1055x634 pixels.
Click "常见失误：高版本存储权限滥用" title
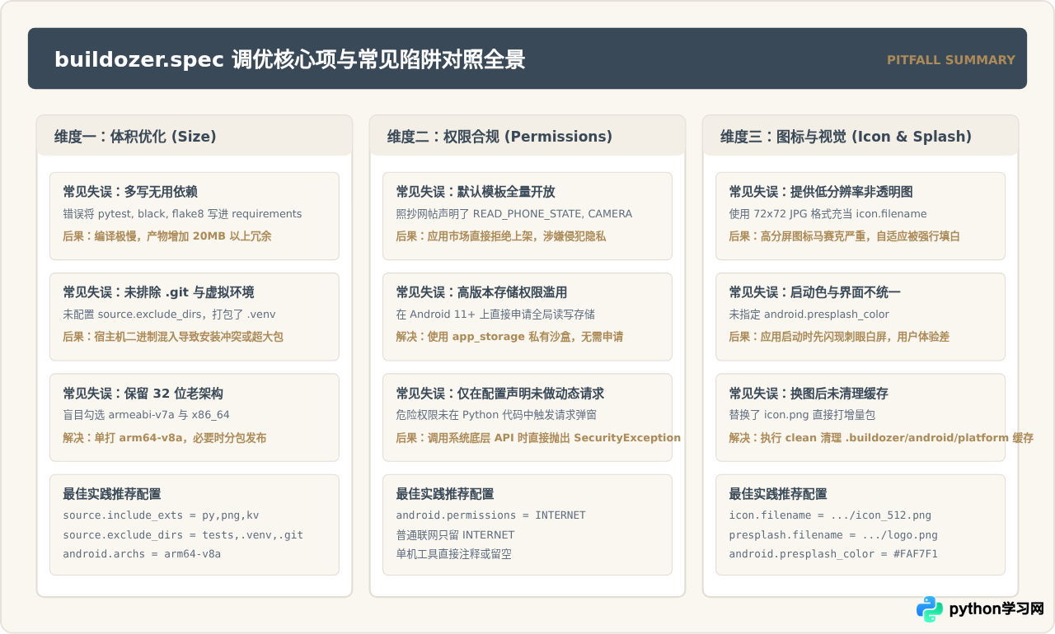(481, 292)
